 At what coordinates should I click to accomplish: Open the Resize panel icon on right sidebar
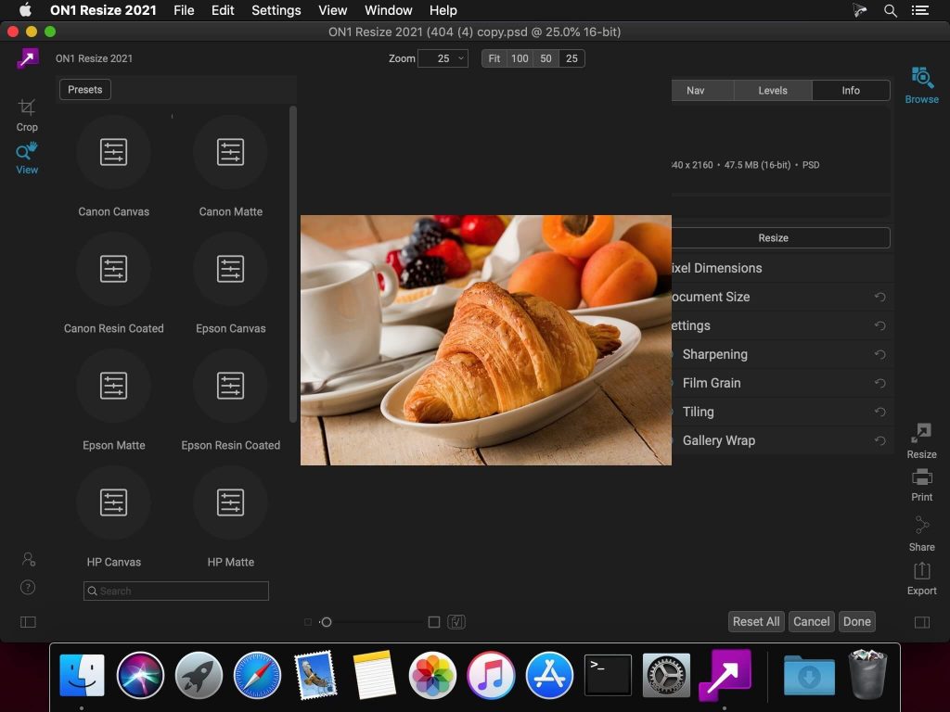point(921,439)
